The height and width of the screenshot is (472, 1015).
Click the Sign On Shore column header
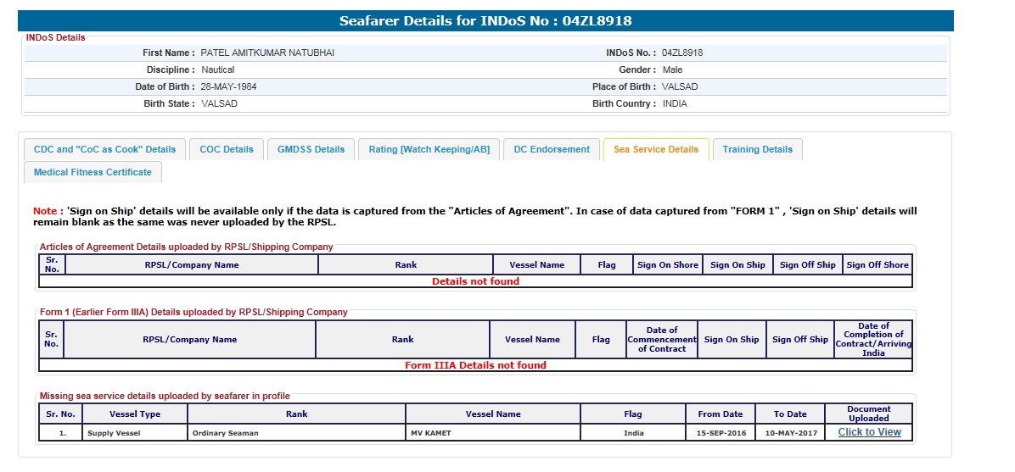(667, 265)
